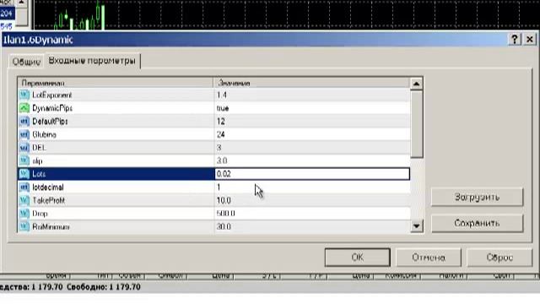This screenshot has width=540, height=304.
Task: Click slip value 3.0
Action: 222,160
